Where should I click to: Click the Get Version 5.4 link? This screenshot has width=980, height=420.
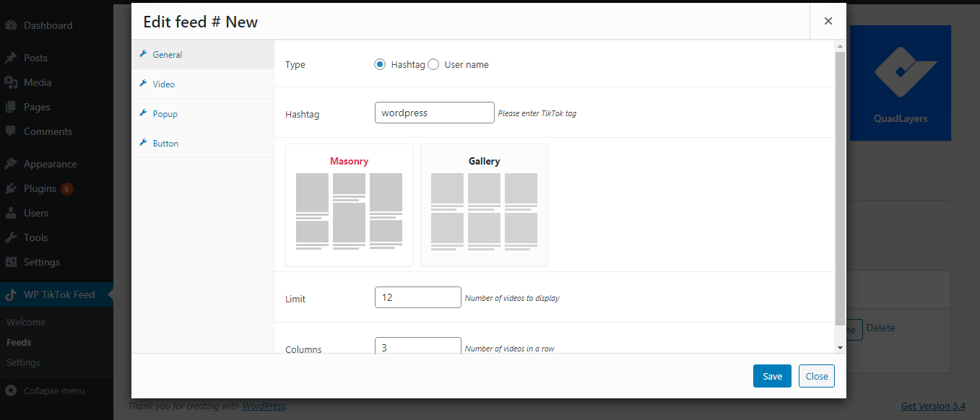(x=933, y=406)
